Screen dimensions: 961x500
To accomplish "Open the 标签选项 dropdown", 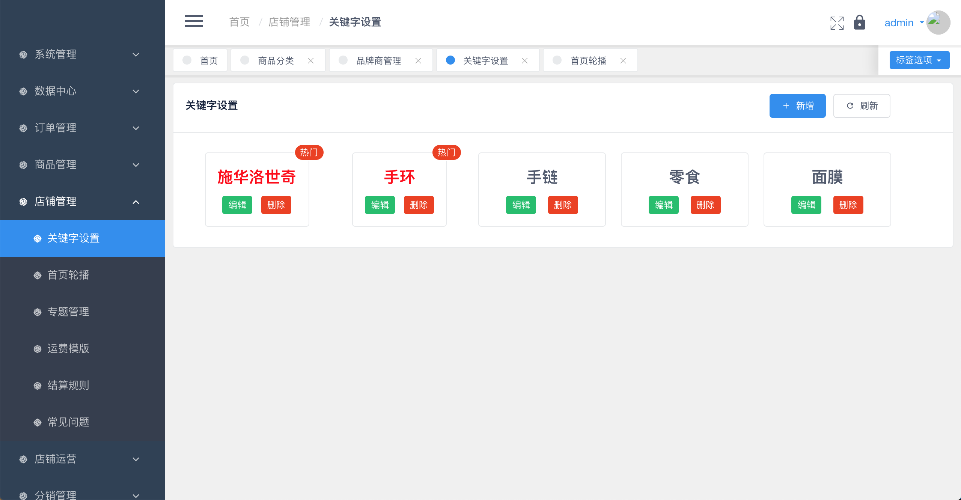I will click(919, 60).
